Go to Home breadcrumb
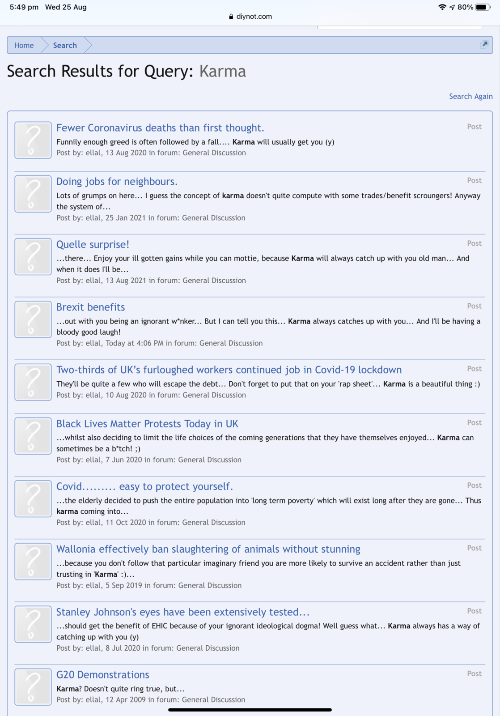500x716 pixels. point(24,45)
